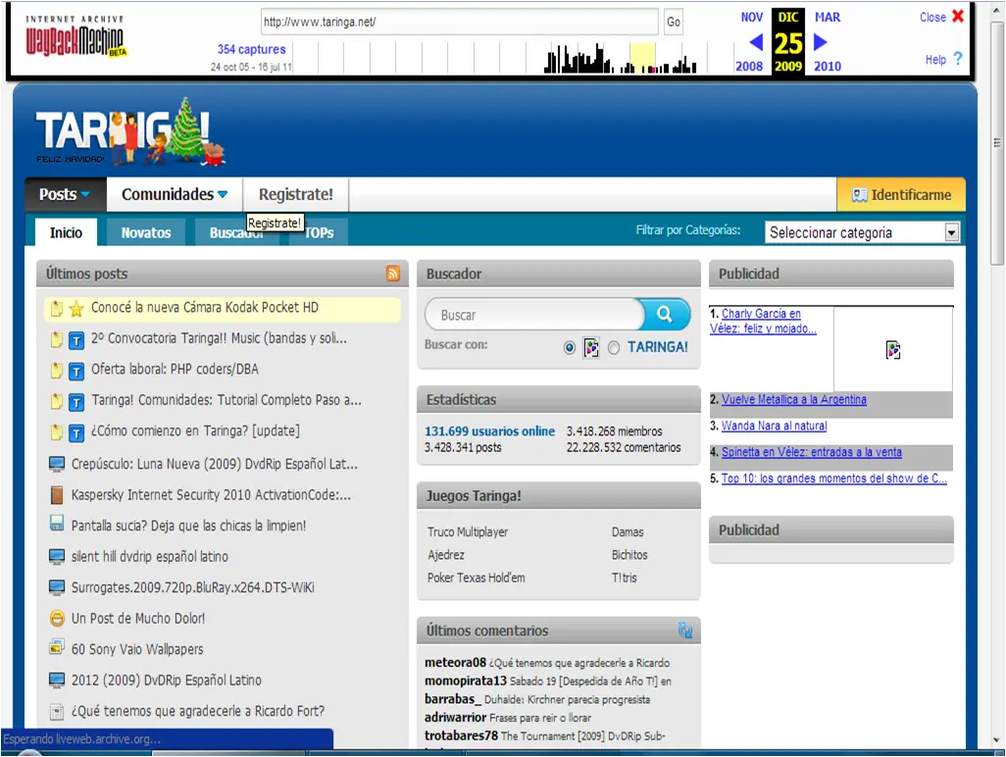This screenshot has height=757, width=1006.
Task: Click the monitor icon beside 2012 DvDRip post
Action: 57,680
